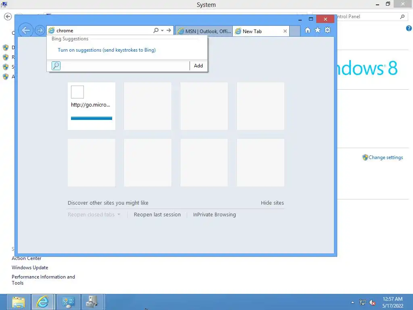This screenshot has width=413, height=310.
Task: Start InPrivate Browsing link
Action: [215, 215]
